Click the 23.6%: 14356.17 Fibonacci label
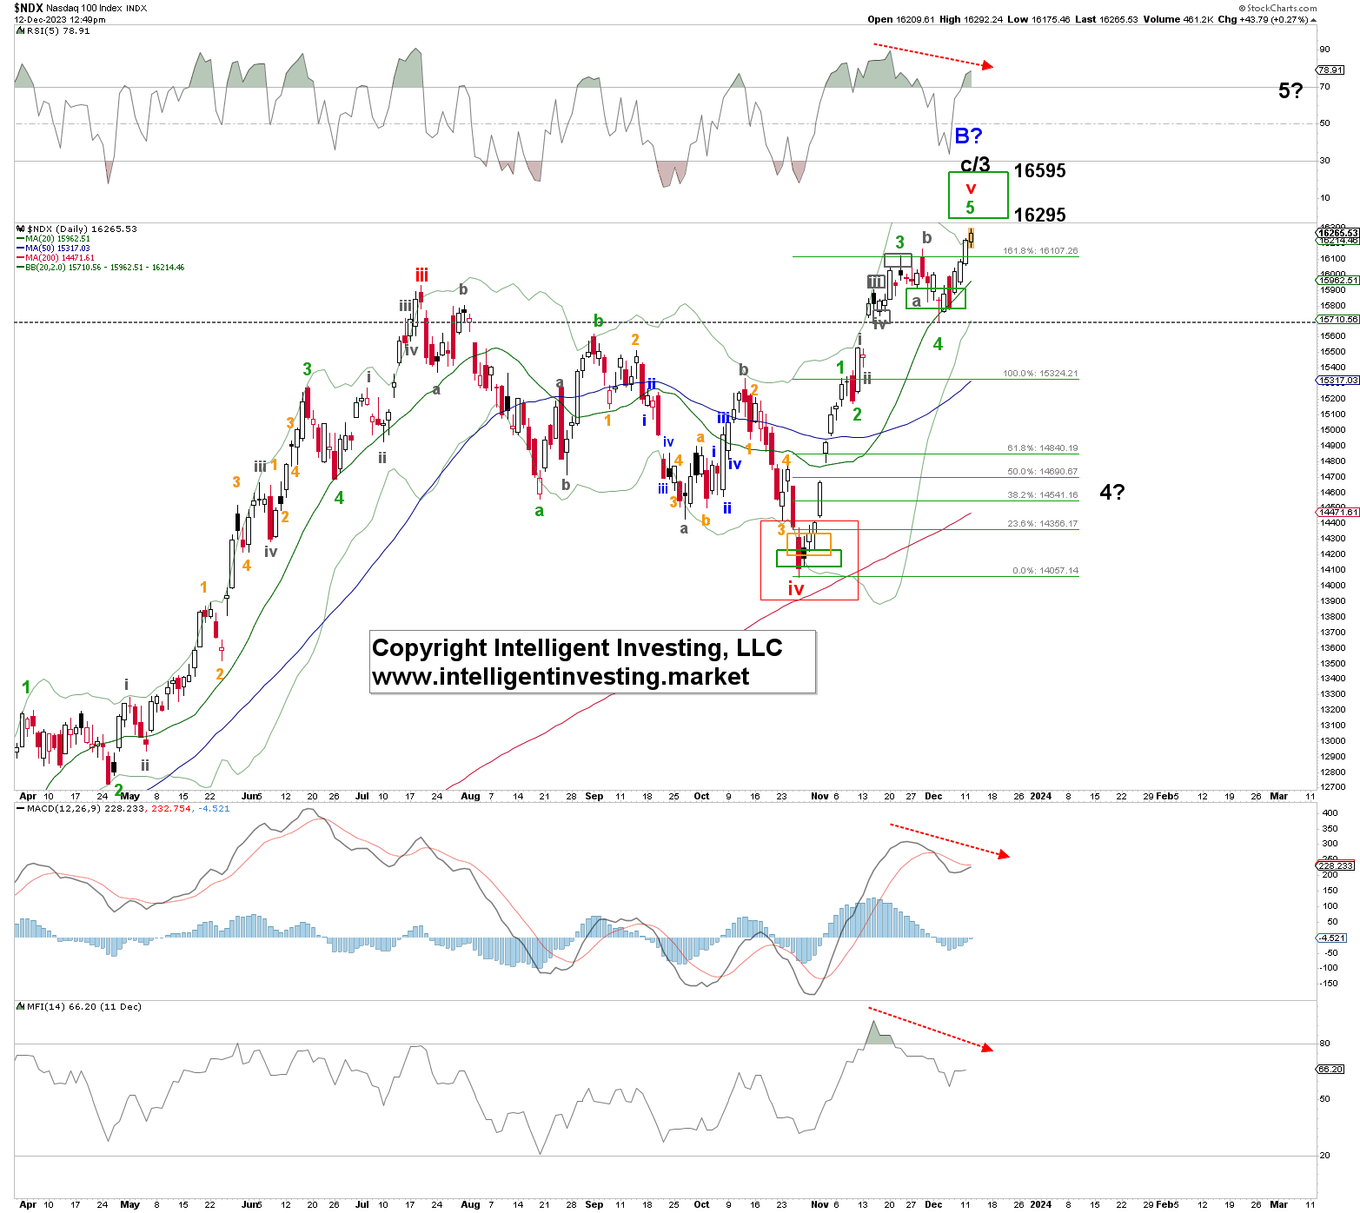Image resolution: width=1360 pixels, height=1213 pixels. point(1042,524)
